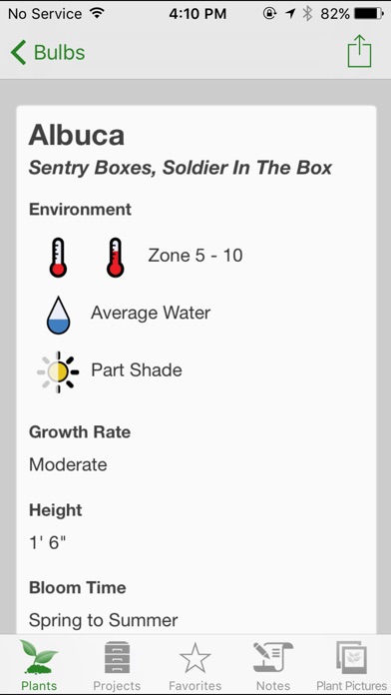Select the Albuca plant title
Screen dimensions: 391x695
pyautogui.click(x=77, y=135)
